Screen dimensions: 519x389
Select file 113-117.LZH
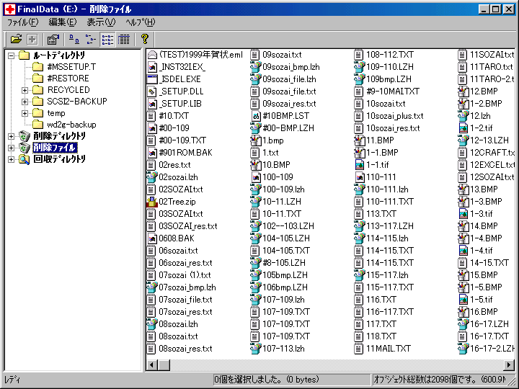389,226
